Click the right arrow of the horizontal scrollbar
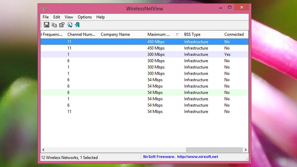 coord(245,150)
